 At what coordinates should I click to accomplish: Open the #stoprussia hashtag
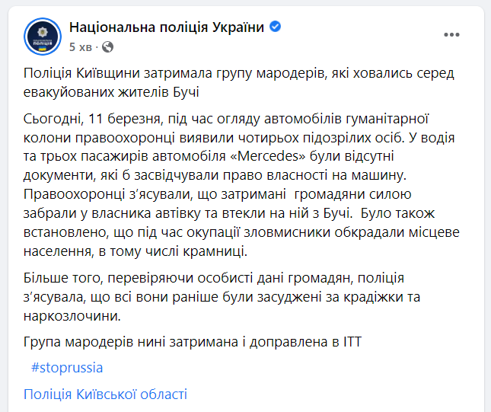(67, 368)
